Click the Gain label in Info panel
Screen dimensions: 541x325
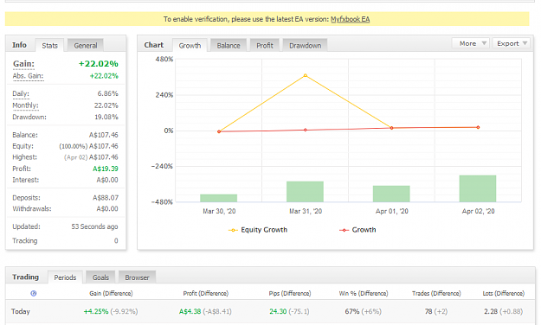(23, 64)
